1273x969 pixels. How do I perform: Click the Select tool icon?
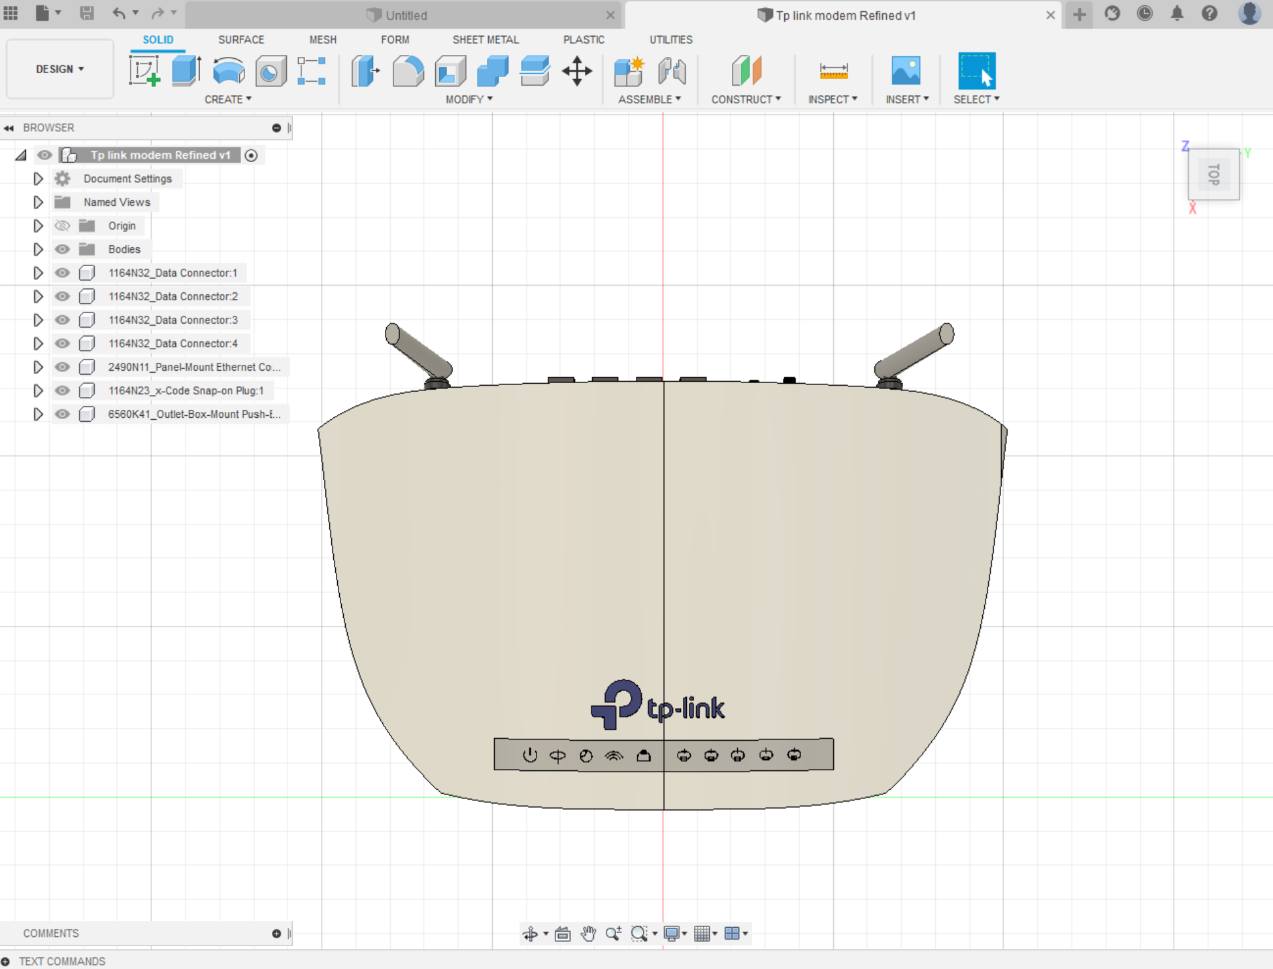click(x=976, y=71)
